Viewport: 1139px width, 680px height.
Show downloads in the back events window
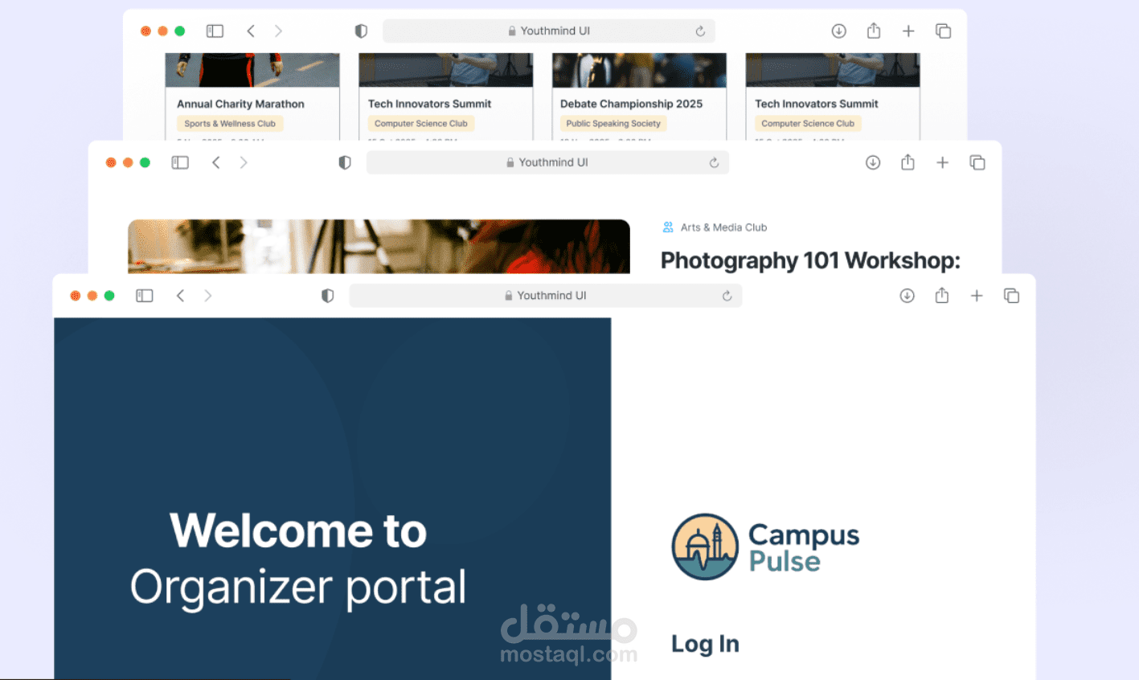coord(838,31)
